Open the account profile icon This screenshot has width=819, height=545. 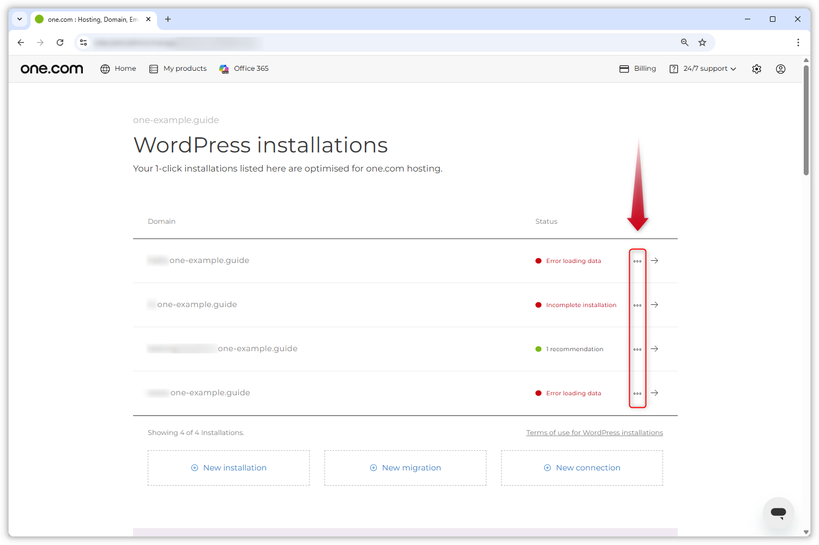781,69
